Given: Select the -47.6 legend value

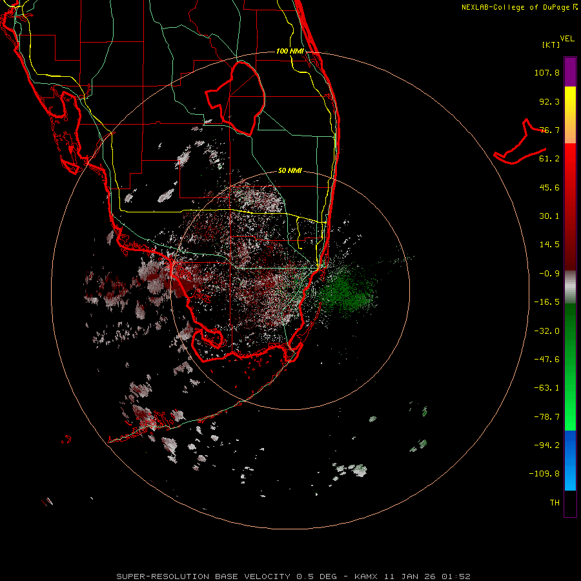Looking at the screenshot, I should (x=547, y=360).
